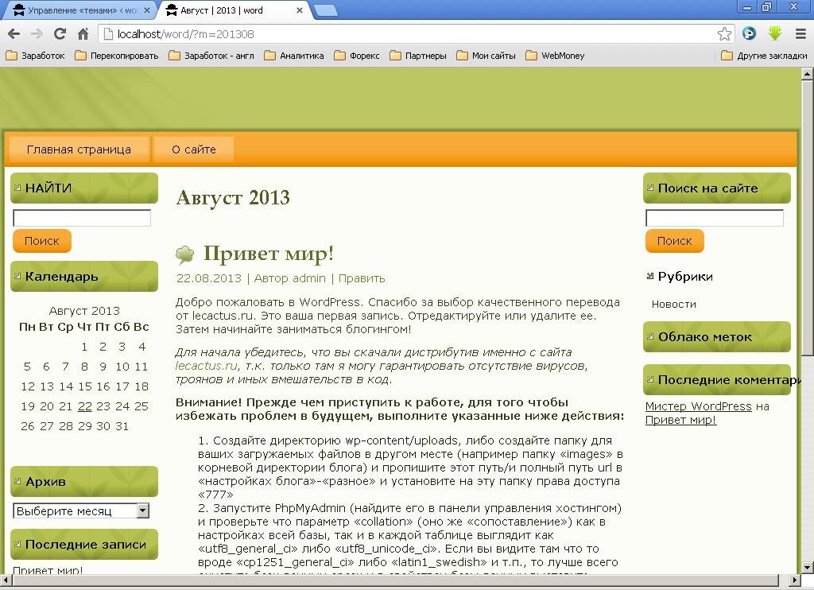
Task: Open the Партнеры bookmarks folder
Action: click(418, 56)
